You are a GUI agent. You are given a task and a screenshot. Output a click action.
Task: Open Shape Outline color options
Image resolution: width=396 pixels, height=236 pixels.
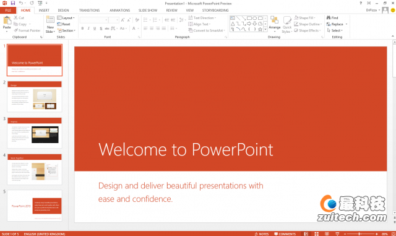[x=308, y=24]
